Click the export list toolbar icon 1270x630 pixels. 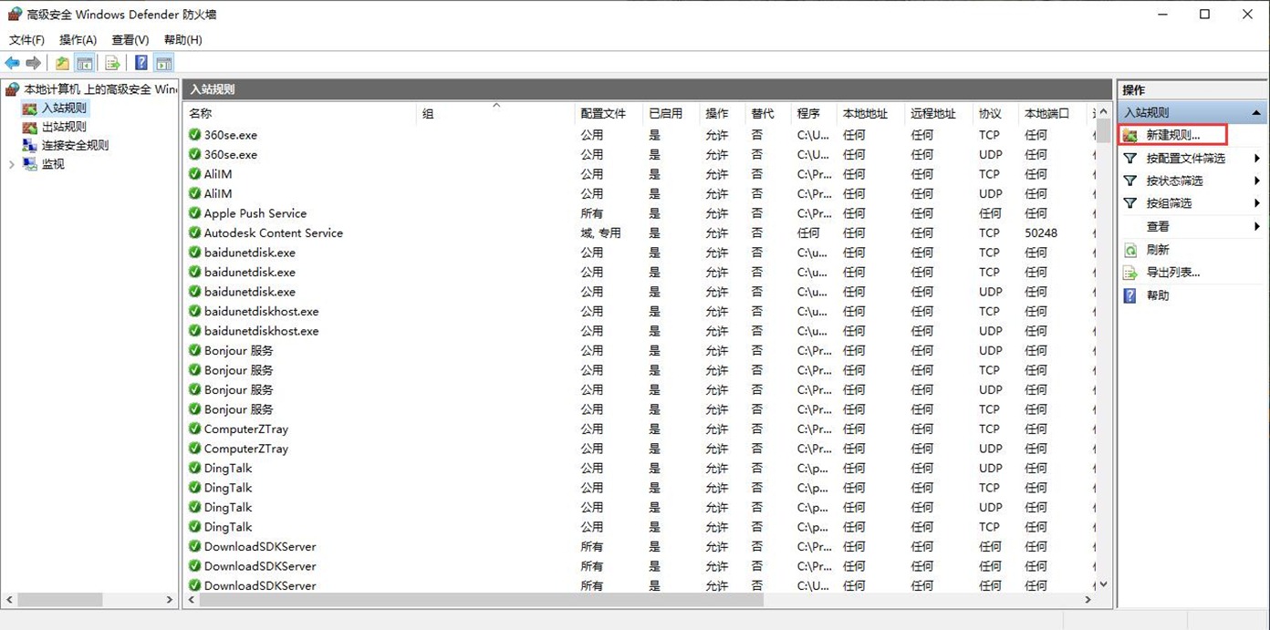(112, 63)
